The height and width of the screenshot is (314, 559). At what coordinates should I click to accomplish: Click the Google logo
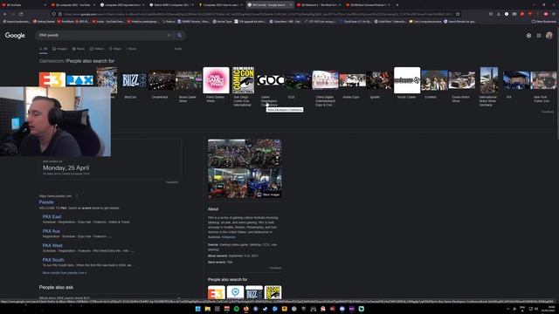(x=15, y=35)
